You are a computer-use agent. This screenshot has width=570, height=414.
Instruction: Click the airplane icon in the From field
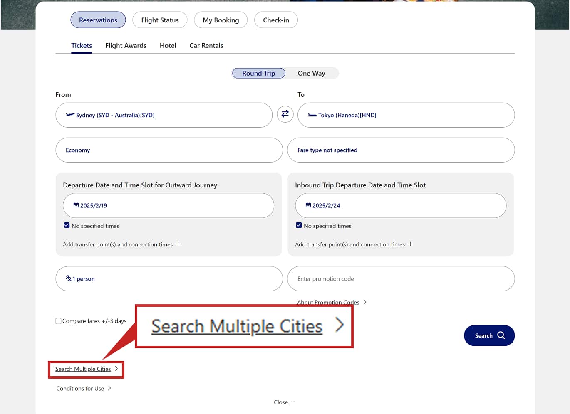pyautogui.click(x=70, y=115)
